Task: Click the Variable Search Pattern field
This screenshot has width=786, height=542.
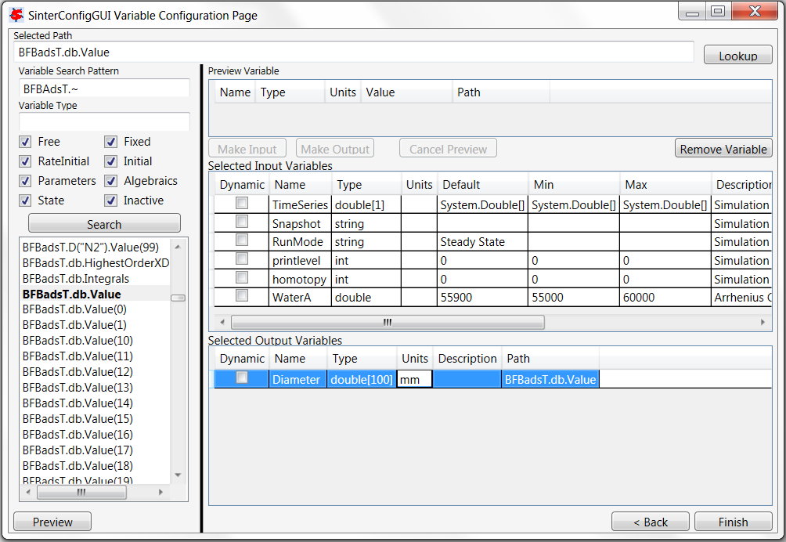Action: pyautogui.click(x=104, y=89)
